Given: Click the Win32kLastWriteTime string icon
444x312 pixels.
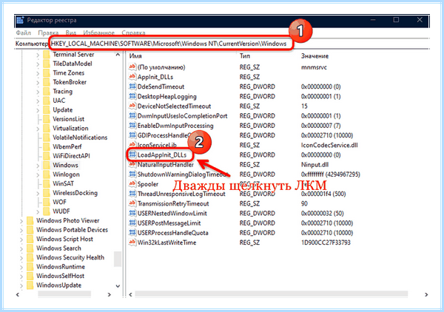Looking at the screenshot, I should [132, 242].
